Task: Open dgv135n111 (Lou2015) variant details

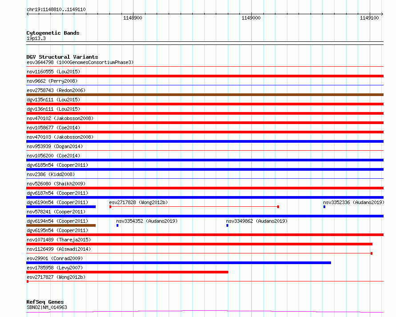Action: (53, 100)
